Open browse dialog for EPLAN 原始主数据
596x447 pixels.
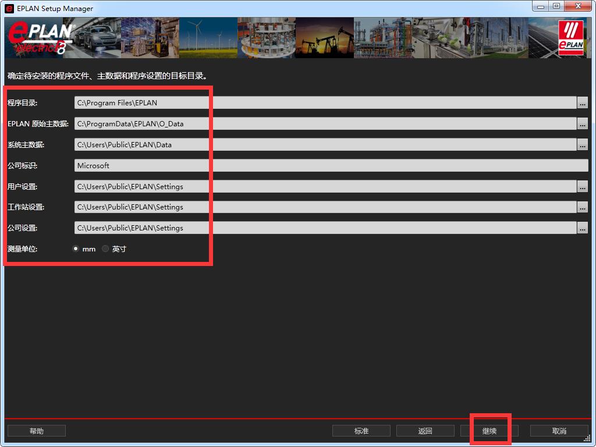pyautogui.click(x=582, y=124)
